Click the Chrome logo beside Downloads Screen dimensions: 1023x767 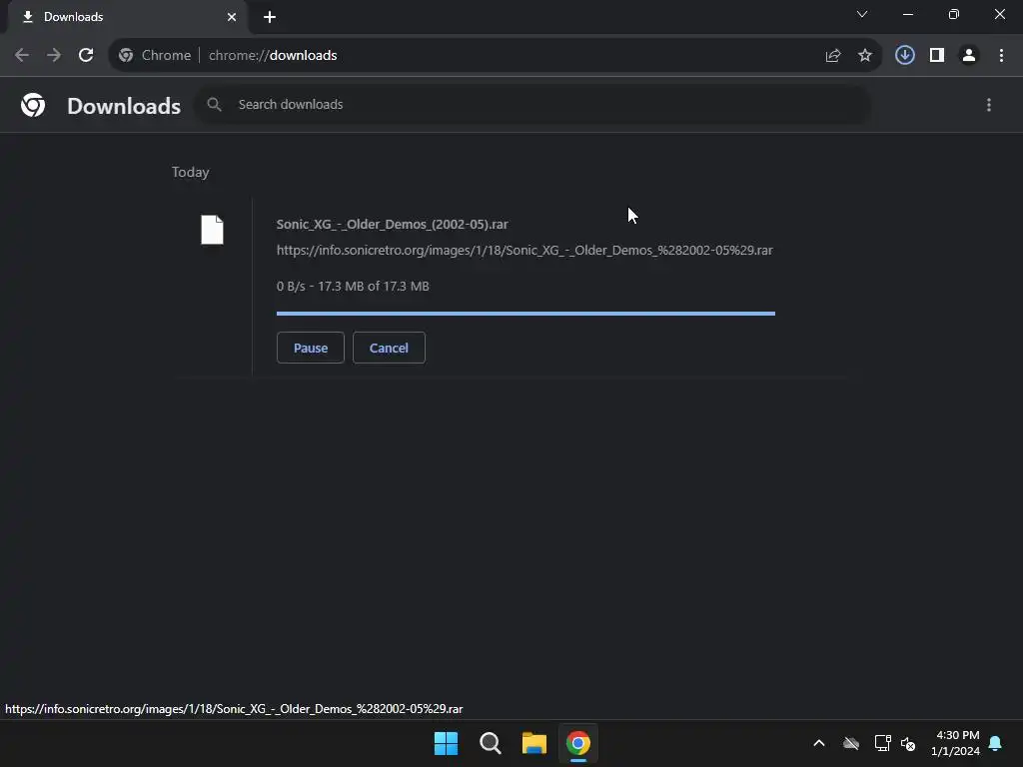pyautogui.click(x=33, y=105)
